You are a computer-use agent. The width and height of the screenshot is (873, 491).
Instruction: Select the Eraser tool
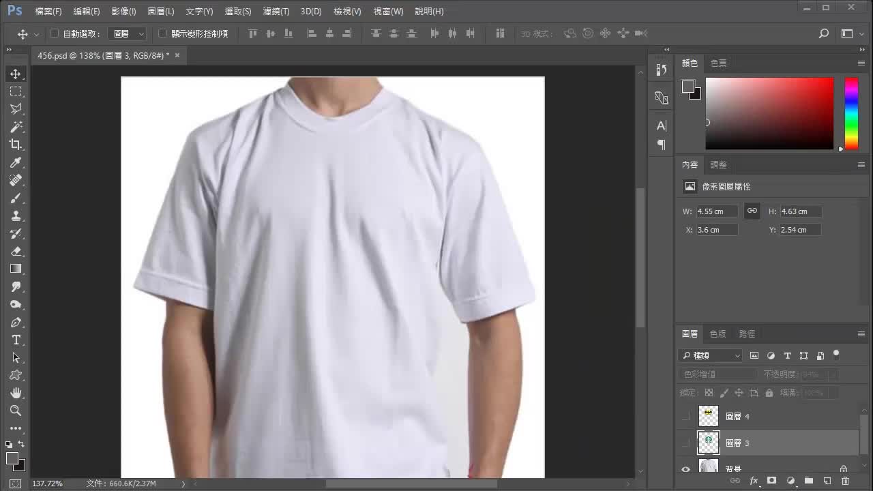point(16,251)
